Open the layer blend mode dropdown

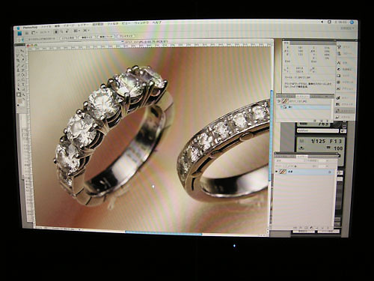(289, 160)
